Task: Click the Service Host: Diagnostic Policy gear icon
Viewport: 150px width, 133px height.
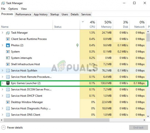Action: click(8, 108)
